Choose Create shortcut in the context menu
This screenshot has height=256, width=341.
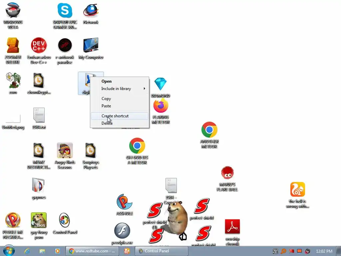(120, 116)
